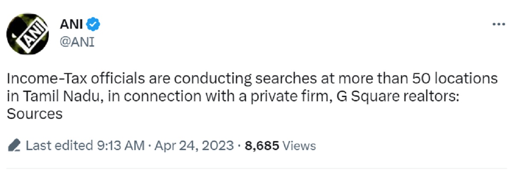Open the three-dot more options menu
Screen dimensions: 513x180
click(x=498, y=24)
